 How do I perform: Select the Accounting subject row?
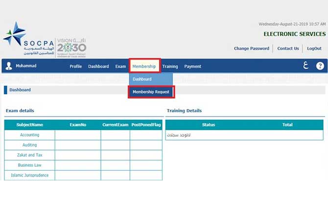tap(29, 135)
